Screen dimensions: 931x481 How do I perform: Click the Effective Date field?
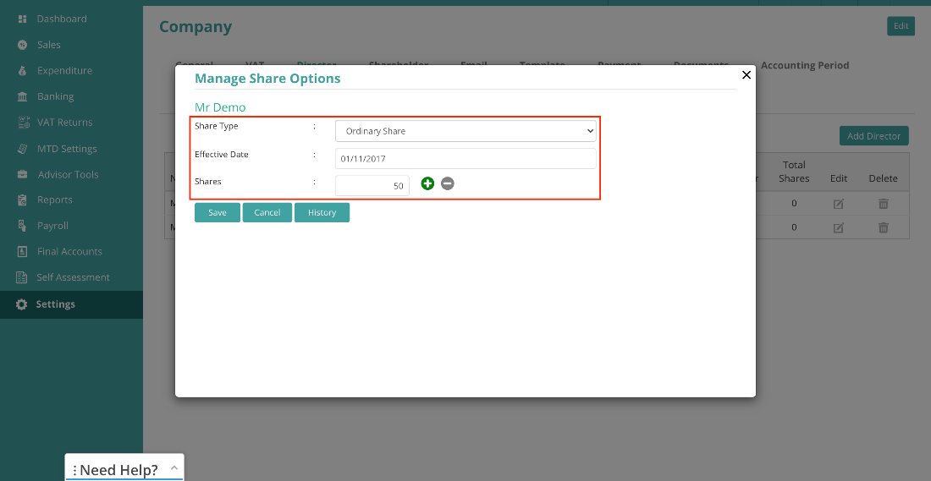coord(465,158)
